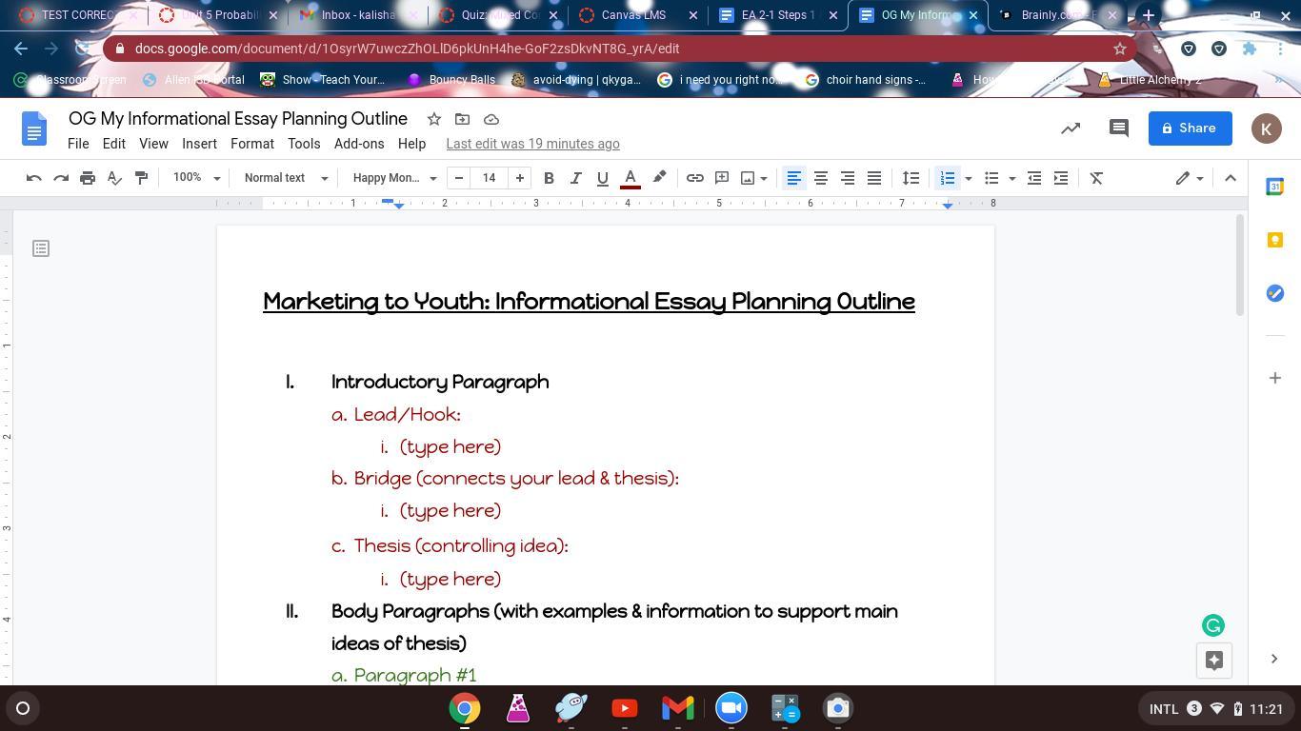1301x731 pixels.
Task: Click the Undo arrow icon
Action: pos(33,178)
